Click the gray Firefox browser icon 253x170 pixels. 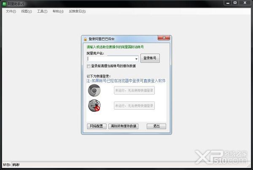click(94, 105)
